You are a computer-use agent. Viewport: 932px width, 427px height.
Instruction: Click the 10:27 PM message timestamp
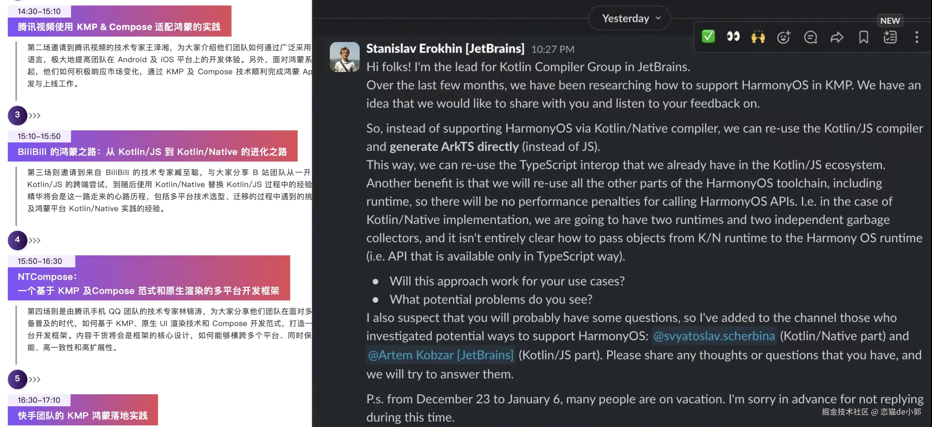coord(553,49)
